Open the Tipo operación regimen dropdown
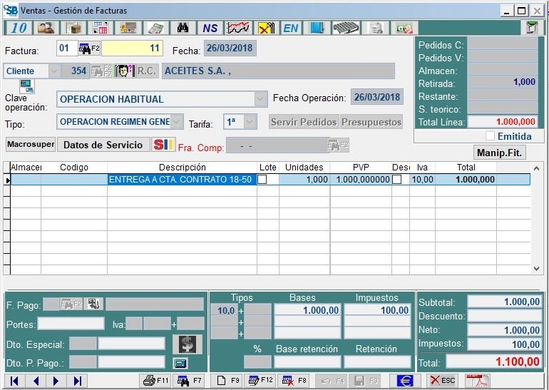Screen dimensions: 549x390 coord(177,122)
